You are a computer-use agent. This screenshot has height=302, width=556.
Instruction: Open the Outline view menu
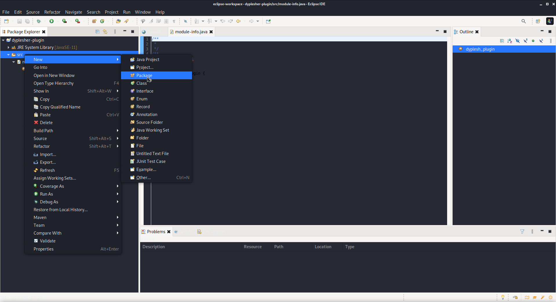551,41
